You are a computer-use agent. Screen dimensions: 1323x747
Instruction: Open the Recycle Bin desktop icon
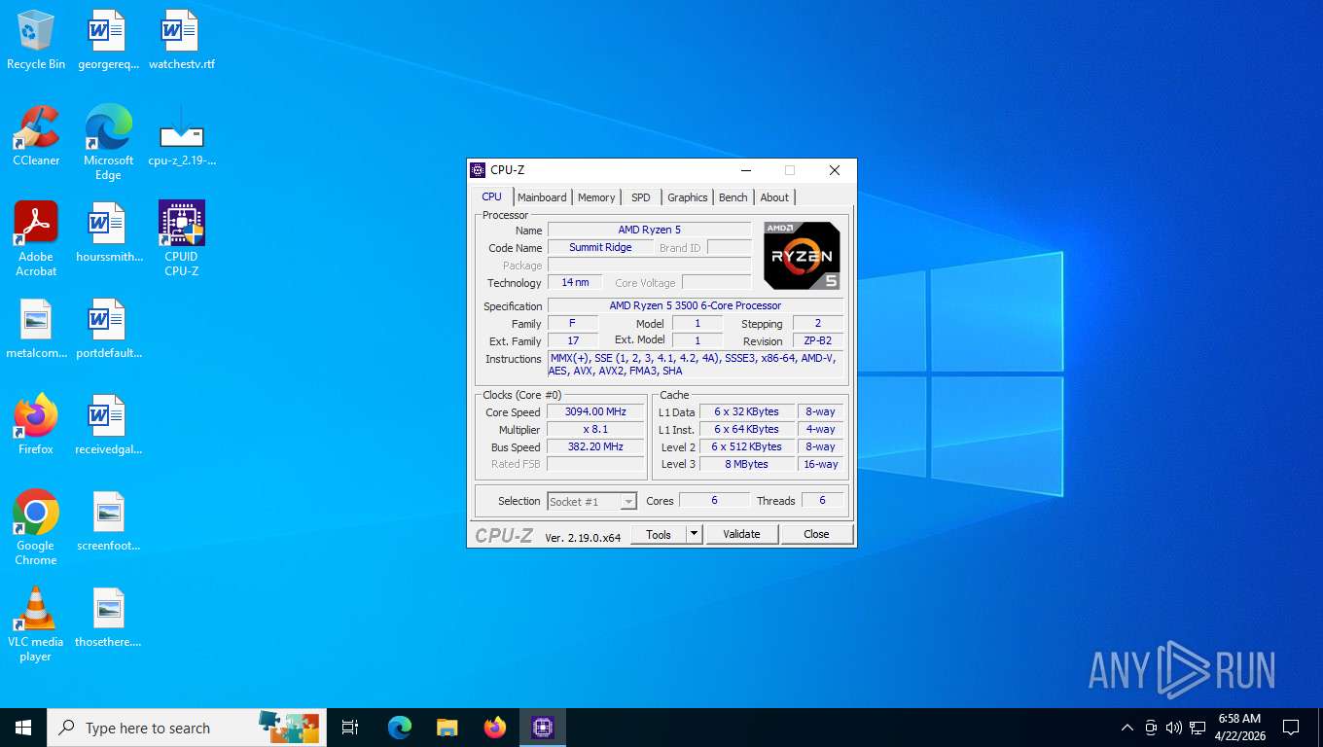click(36, 41)
